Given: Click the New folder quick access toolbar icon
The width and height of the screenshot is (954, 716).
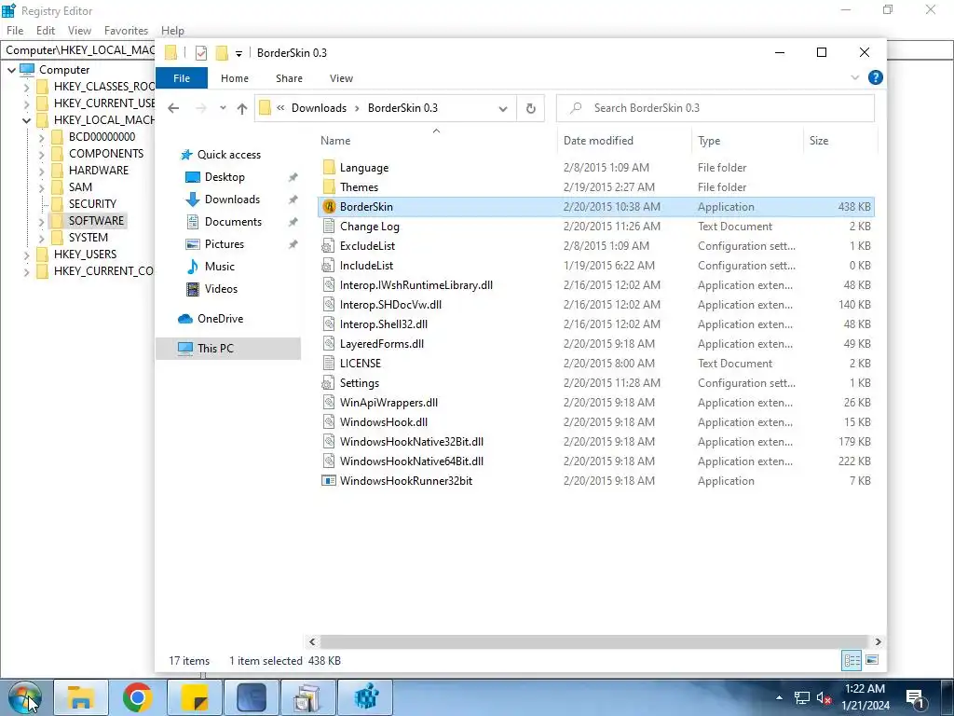Looking at the screenshot, I should 222,53.
